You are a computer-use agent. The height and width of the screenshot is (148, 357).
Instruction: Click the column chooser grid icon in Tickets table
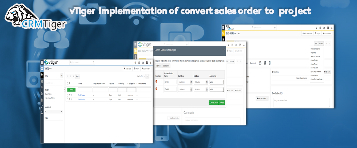pyautogui.click(x=69, y=83)
